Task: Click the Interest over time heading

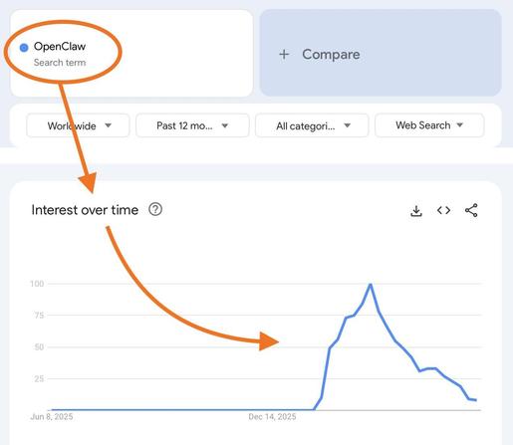Action: (85, 210)
